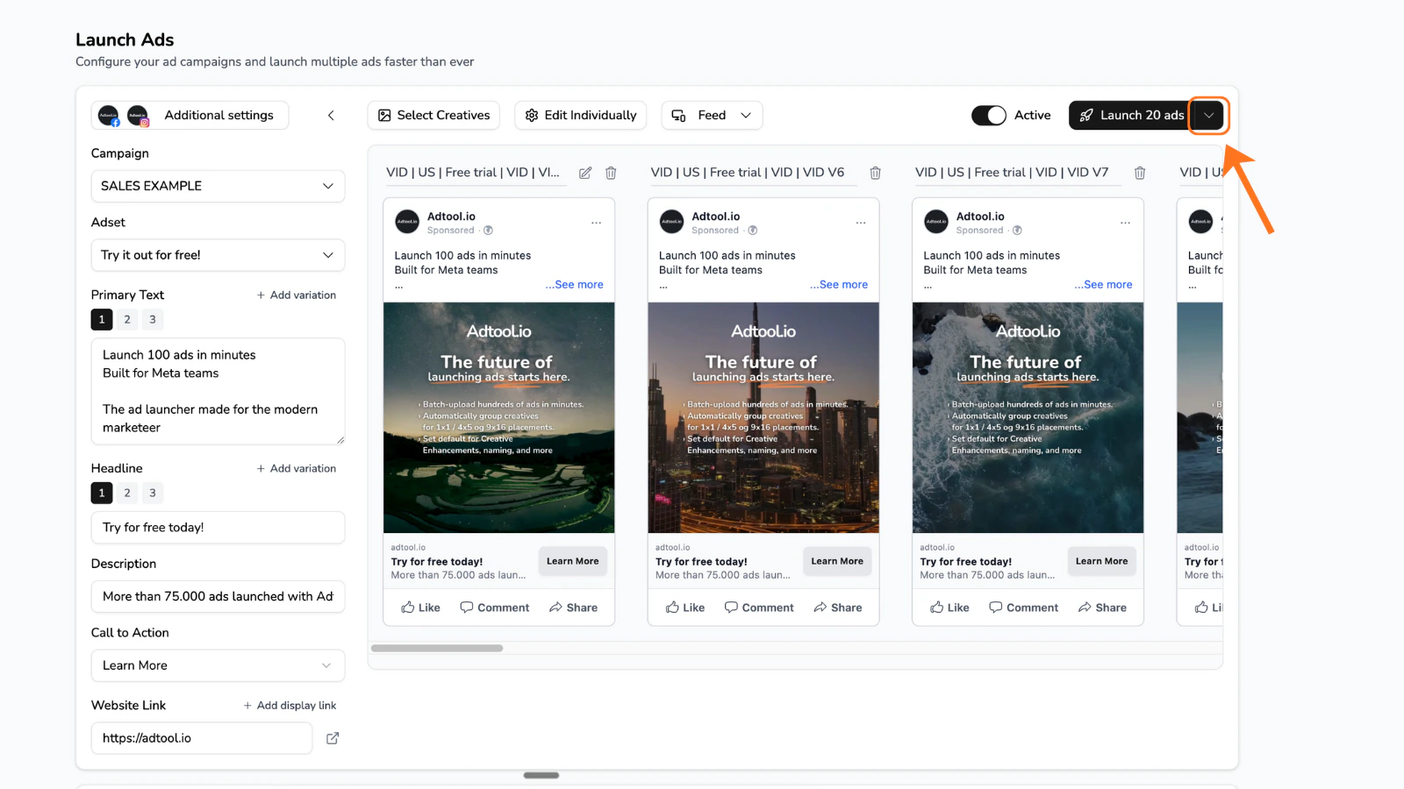Click the Facebook account avatar icon
The image size is (1404, 789).
tap(109, 115)
